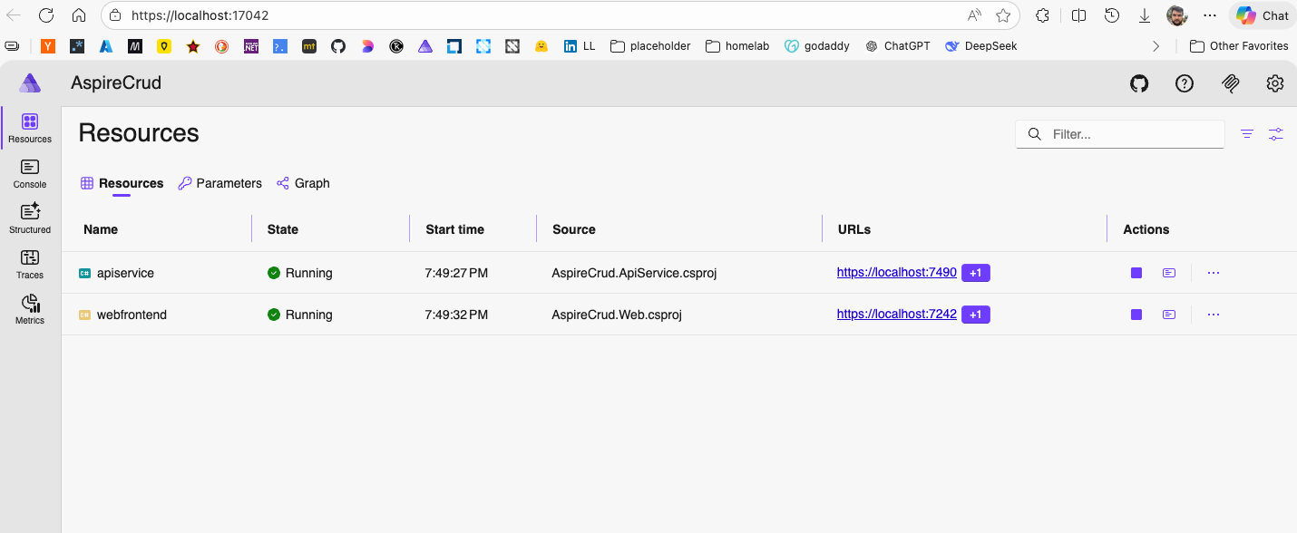Open the https://localhost:7242 link

pyautogui.click(x=896, y=314)
